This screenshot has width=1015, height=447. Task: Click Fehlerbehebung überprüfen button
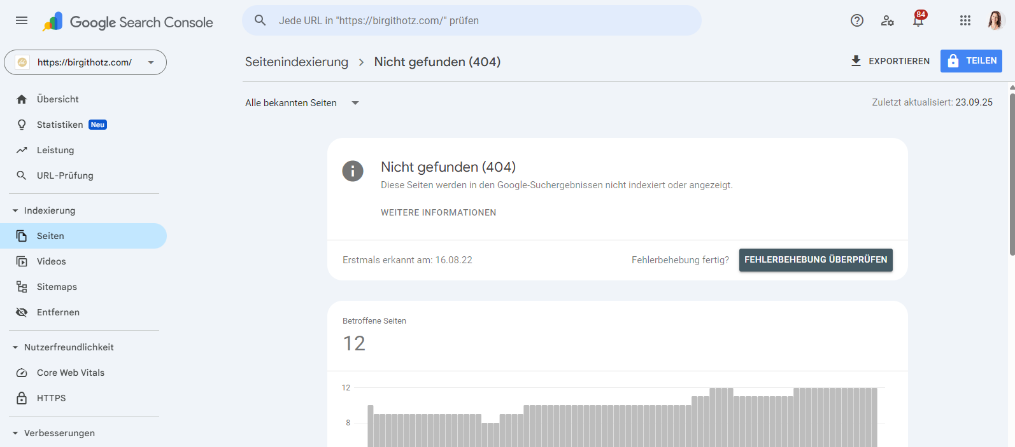pos(815,260)
